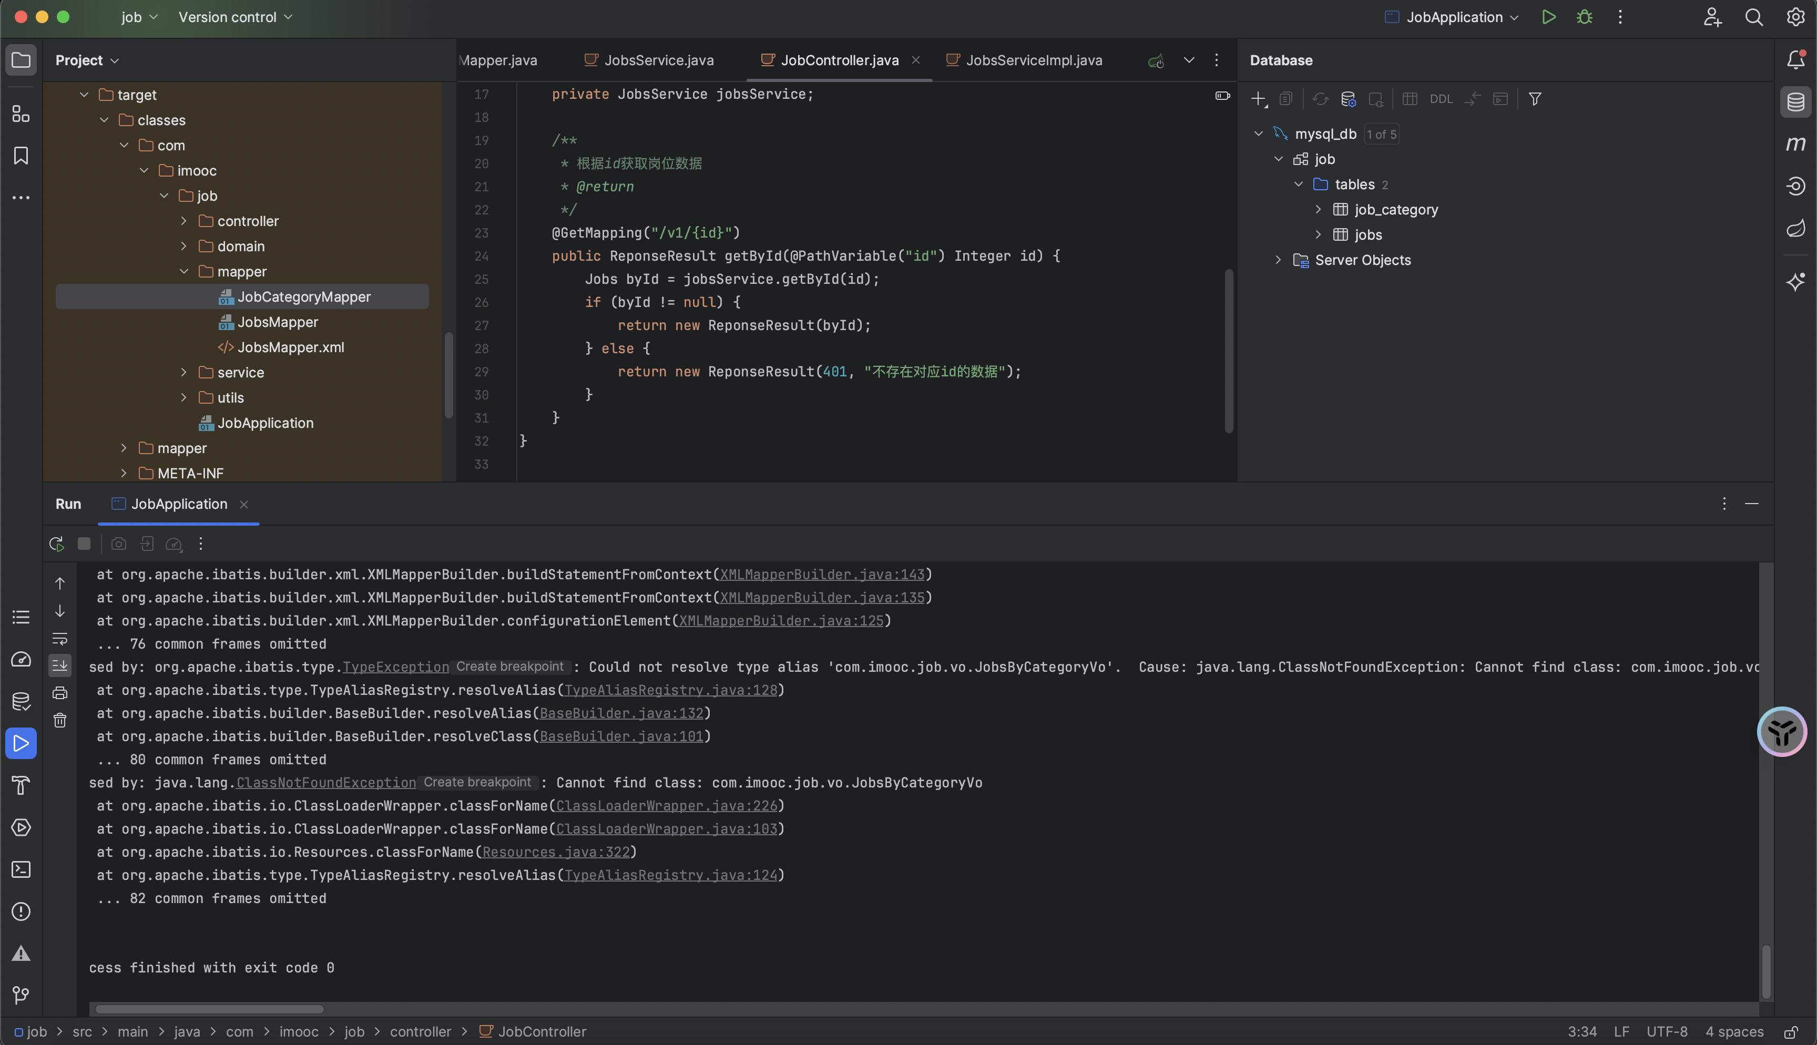
Task: Open the AI Assistant sparkle icon
Action: pyautogui.click(x=1795, y=281)
